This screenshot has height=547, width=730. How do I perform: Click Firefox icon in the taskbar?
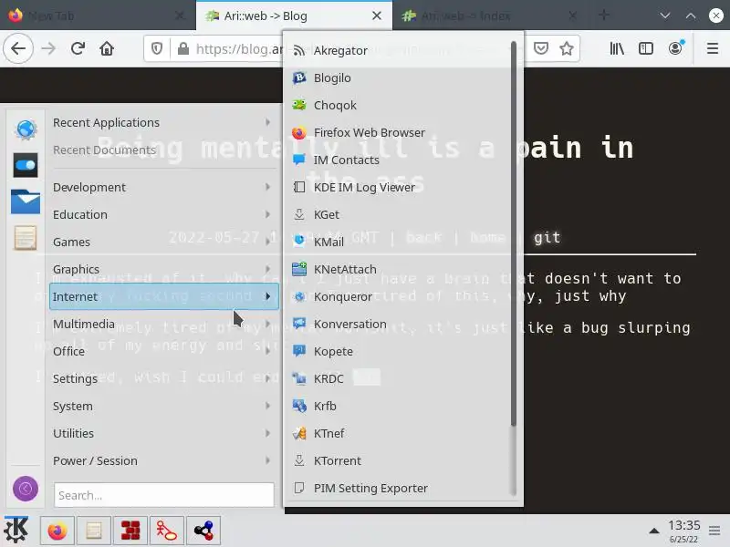tap(57, 531)
